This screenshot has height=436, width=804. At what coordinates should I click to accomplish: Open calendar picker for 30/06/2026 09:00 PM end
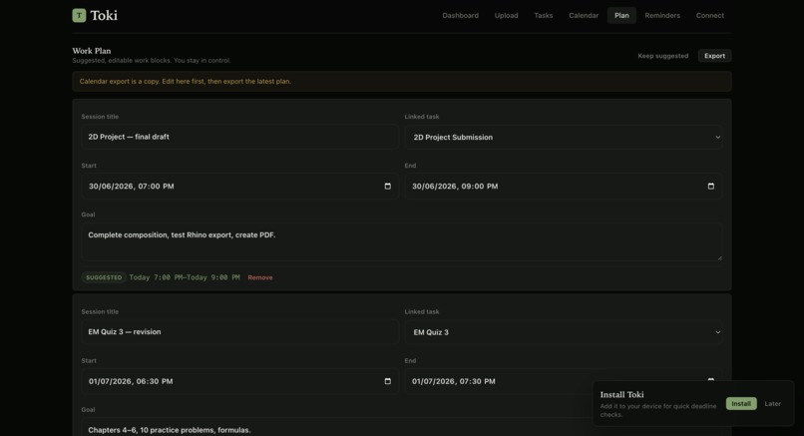click(710, 187)
